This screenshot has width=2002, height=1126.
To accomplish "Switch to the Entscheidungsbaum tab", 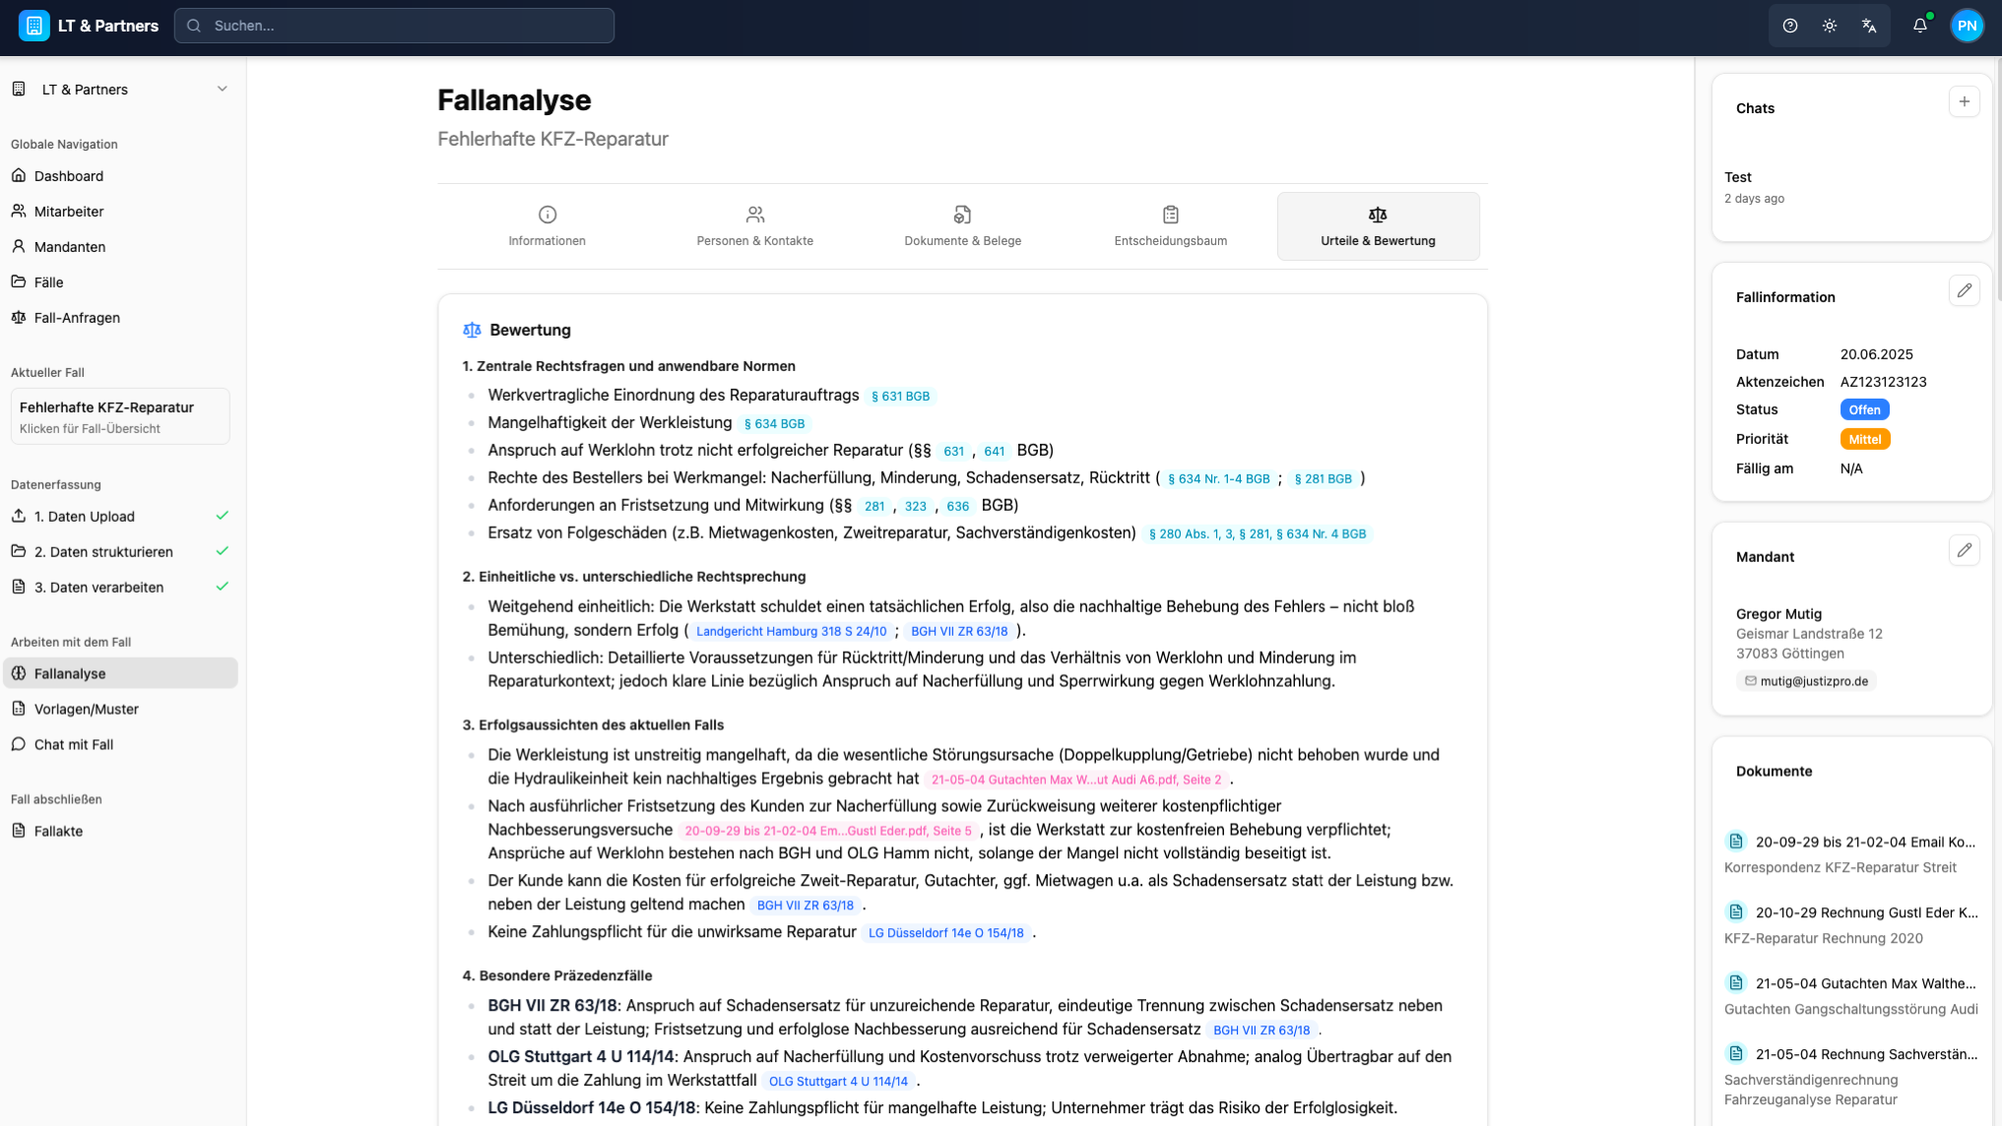I will (1170, 226).
